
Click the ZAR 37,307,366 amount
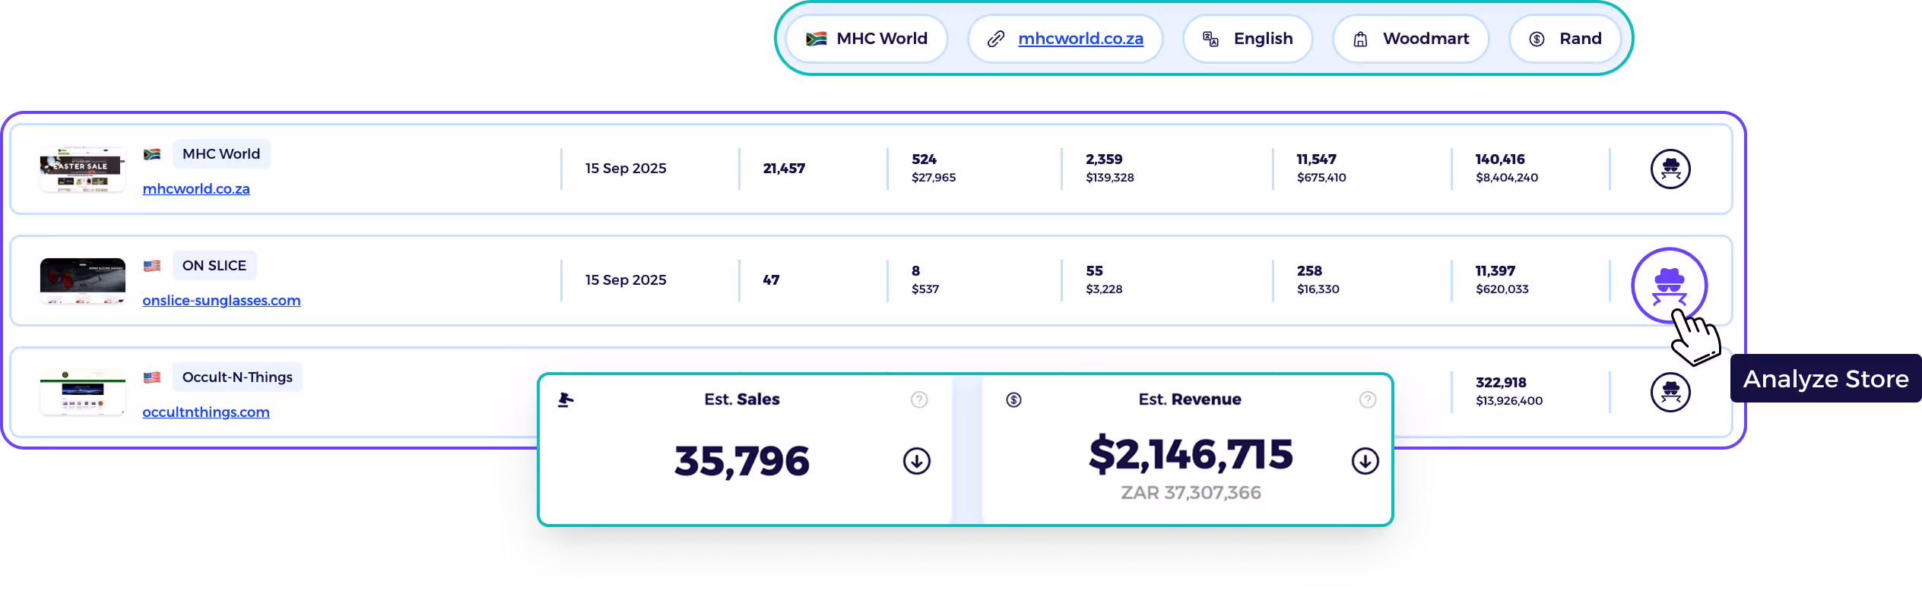(1191, 493)
